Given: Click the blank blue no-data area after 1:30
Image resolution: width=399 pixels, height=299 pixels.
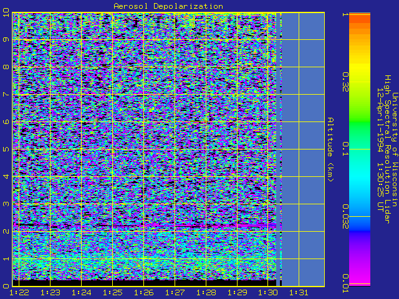Looking at the screenshot, I should pos(303,149).
